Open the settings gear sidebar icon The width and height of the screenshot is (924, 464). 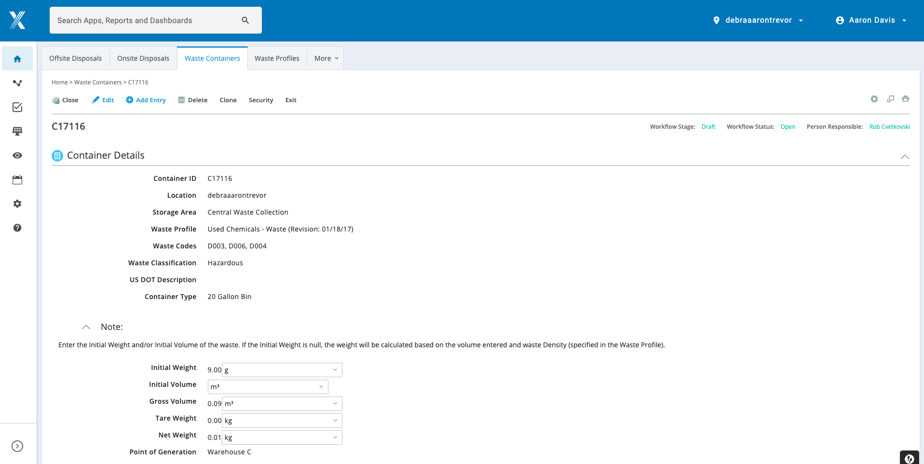(x=17, y=204)
